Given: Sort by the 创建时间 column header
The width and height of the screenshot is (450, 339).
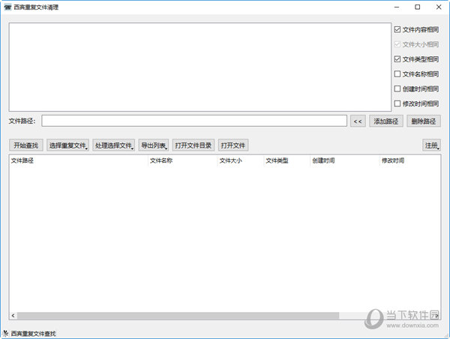Looking at the screenshot, I should coord(345,160).
